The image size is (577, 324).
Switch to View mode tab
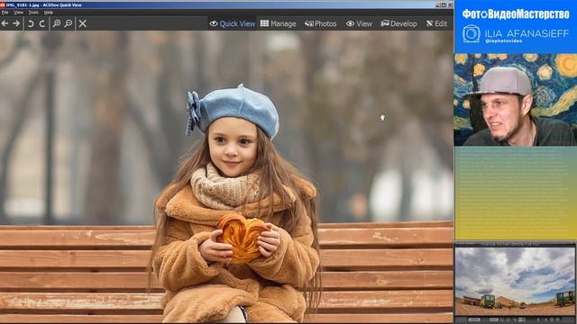coord(359,23)
